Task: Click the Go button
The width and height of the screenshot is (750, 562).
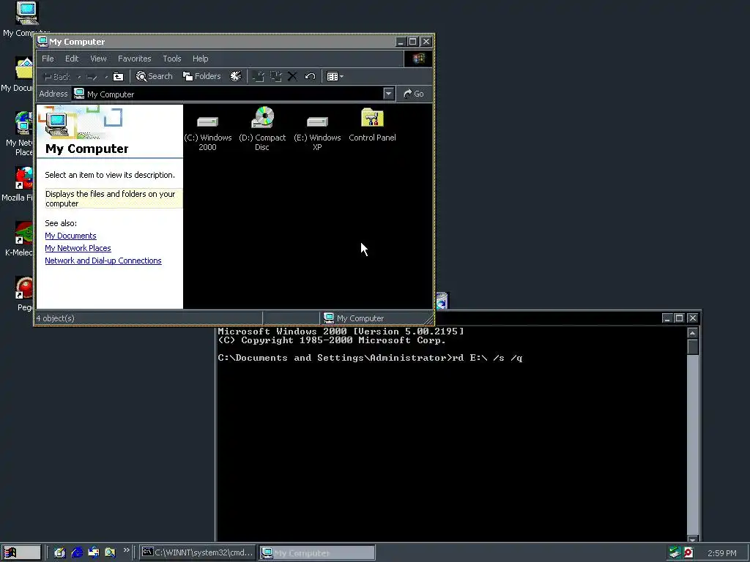Action: click(x=414, y=94)
